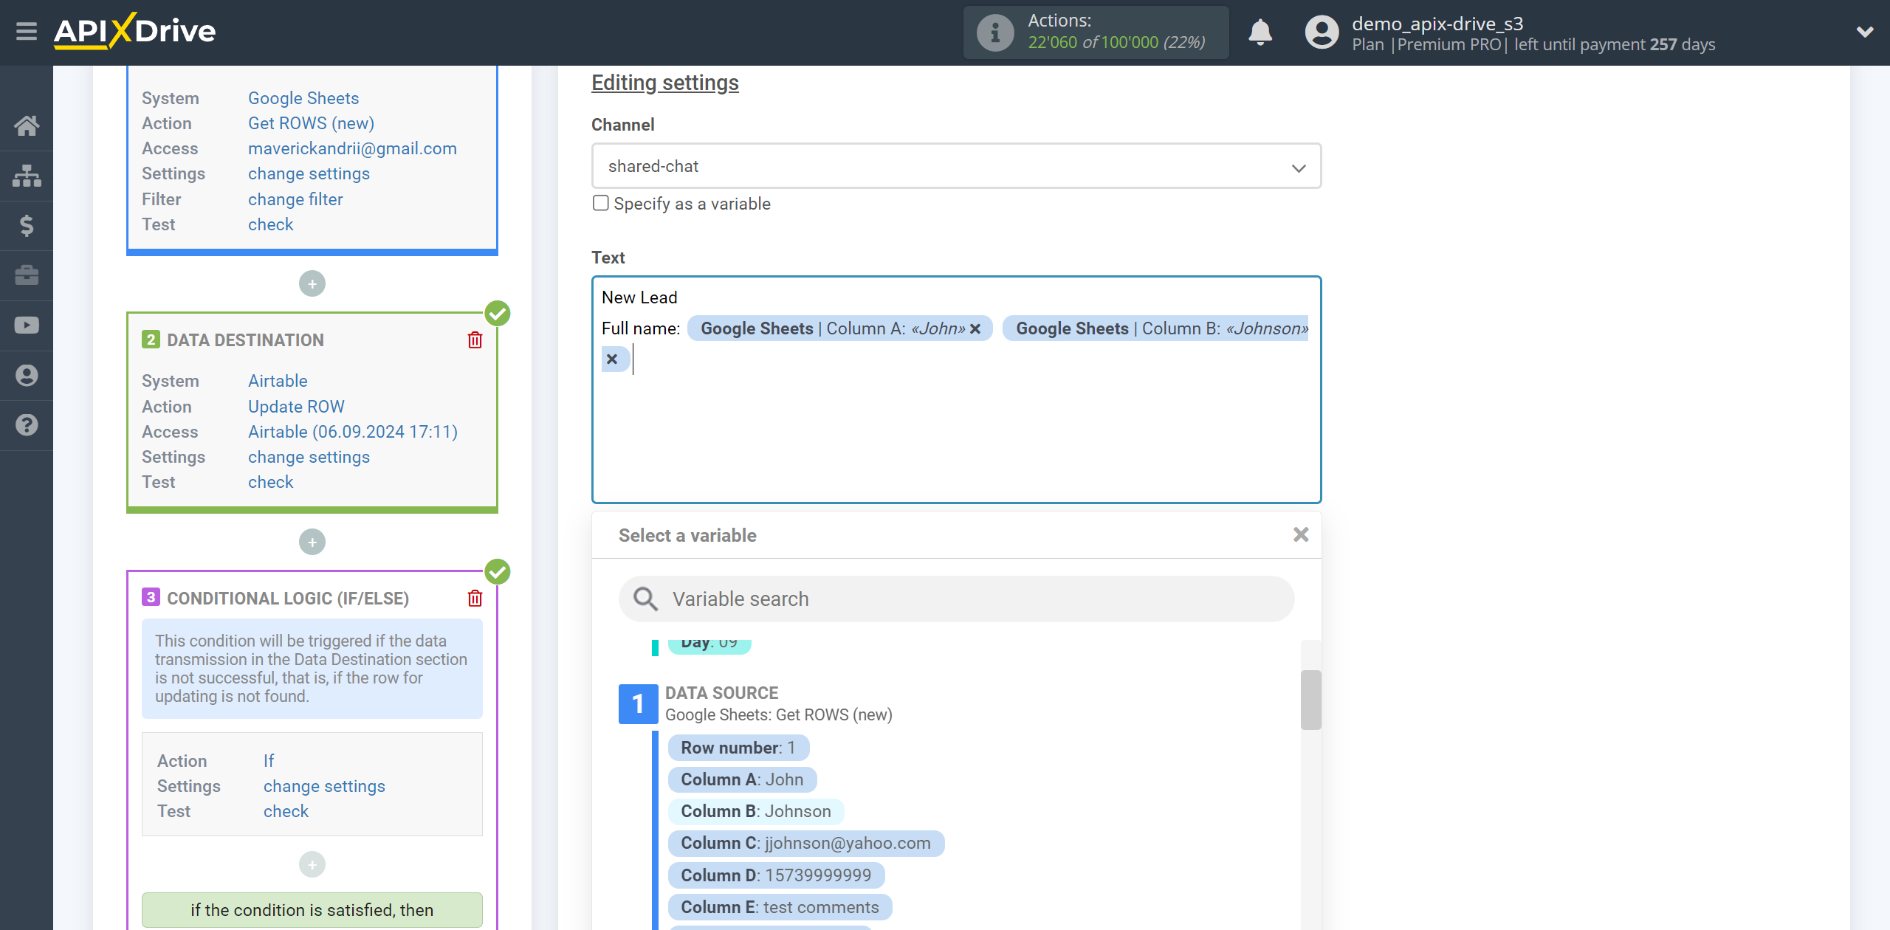Click the Editing settings heading
This screenshot has width=1890, height=930.
pos(665,83)
